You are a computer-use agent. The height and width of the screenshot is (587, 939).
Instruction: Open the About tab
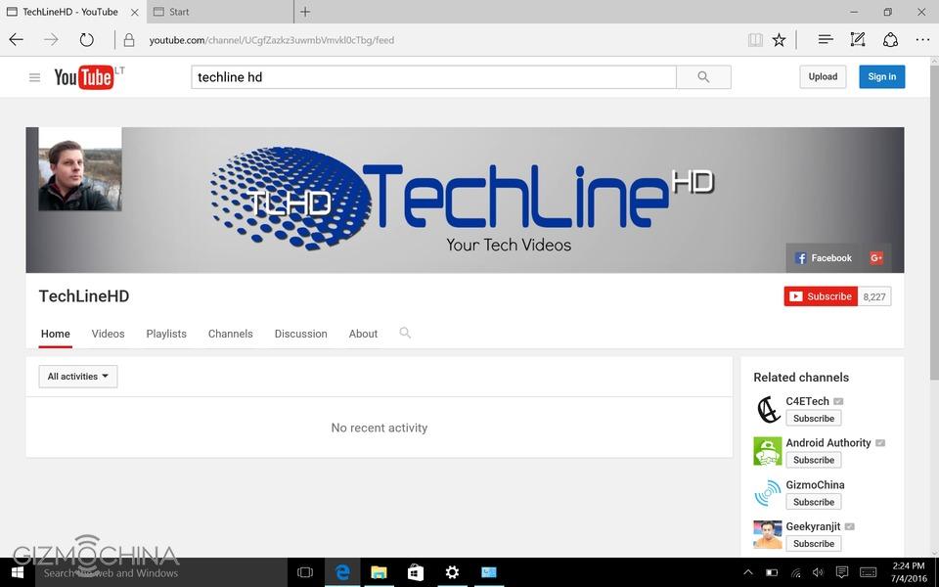pyautogui.click(x=363, y=334)
